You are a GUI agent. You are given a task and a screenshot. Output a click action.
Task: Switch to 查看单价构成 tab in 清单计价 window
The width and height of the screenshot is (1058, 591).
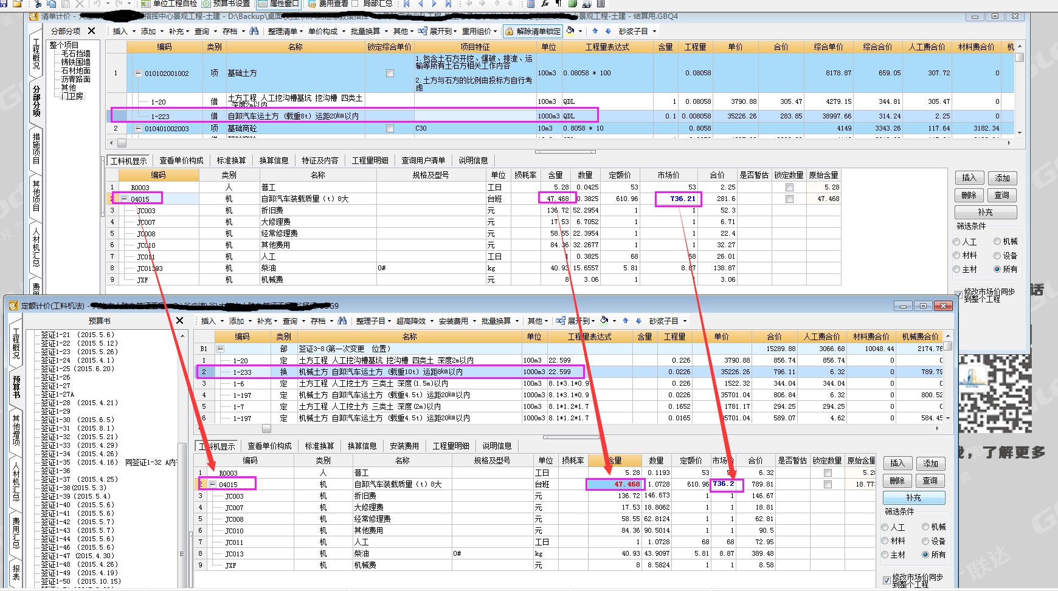coord(181,160)
